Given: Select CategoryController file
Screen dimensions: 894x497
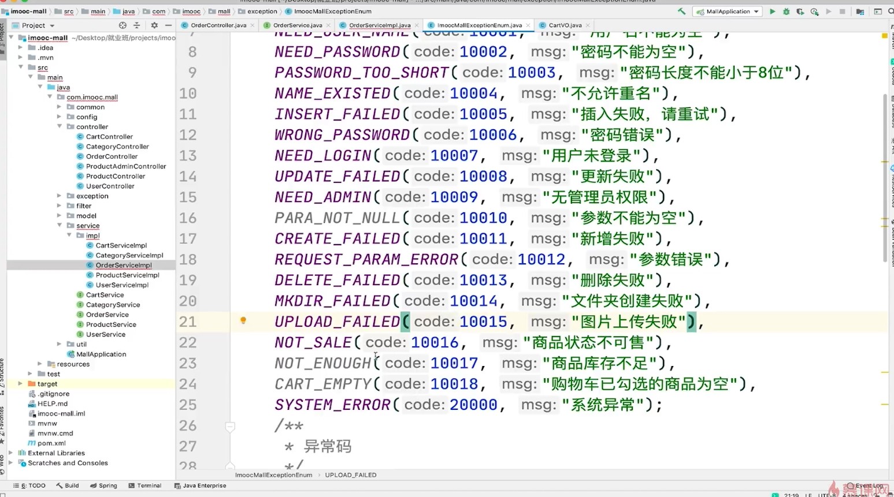Looking at the screenshot, I should (x=117, y=147).
